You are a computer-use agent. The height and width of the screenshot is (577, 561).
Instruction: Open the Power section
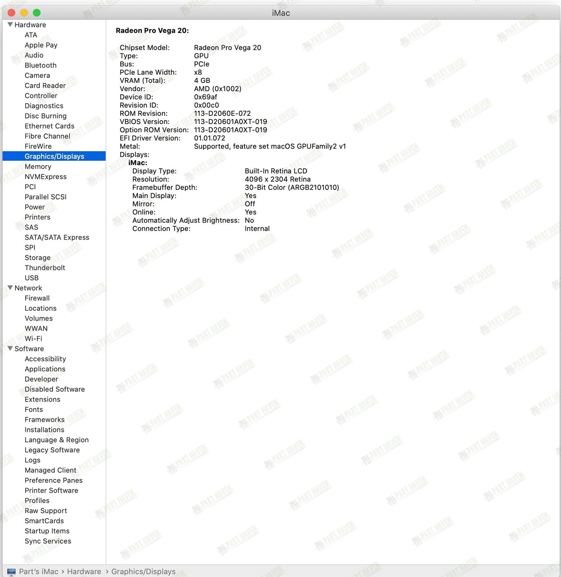coord(35,207)
